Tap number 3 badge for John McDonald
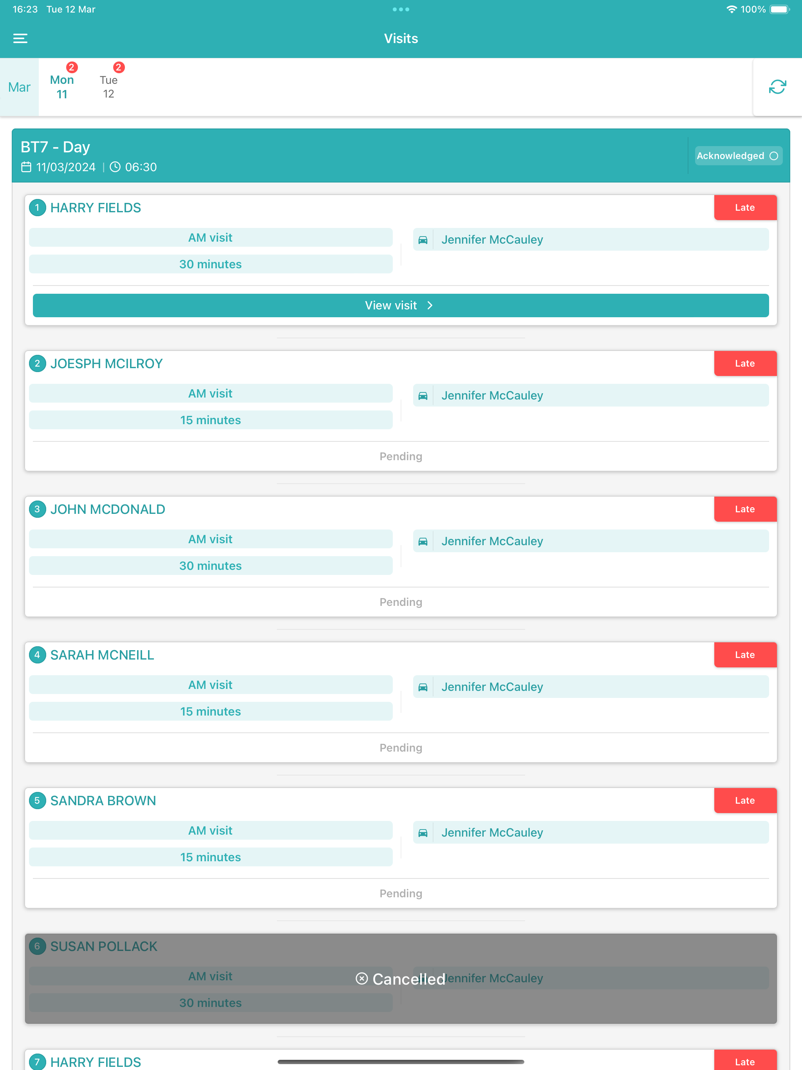This screenshot has width=802, height=1070. coord(37,509)
